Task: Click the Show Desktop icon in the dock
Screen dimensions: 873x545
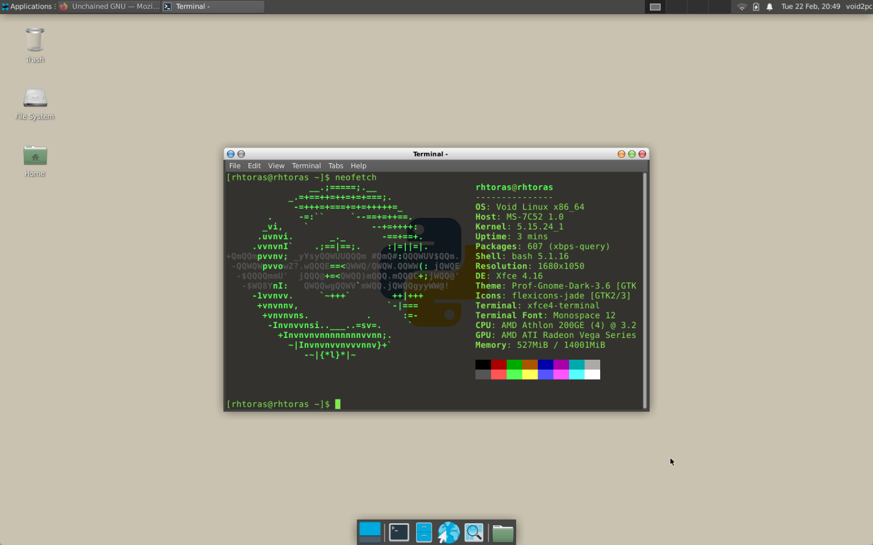Action: click(370, 532)
